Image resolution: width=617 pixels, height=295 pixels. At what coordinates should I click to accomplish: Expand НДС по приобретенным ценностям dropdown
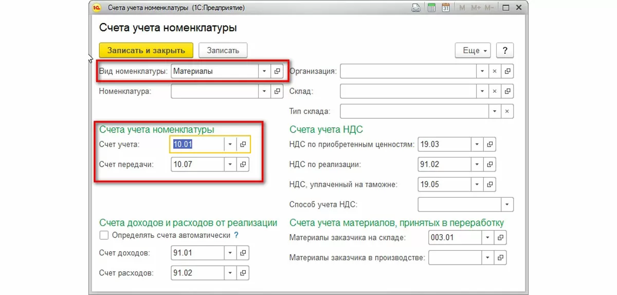point(477,145)
